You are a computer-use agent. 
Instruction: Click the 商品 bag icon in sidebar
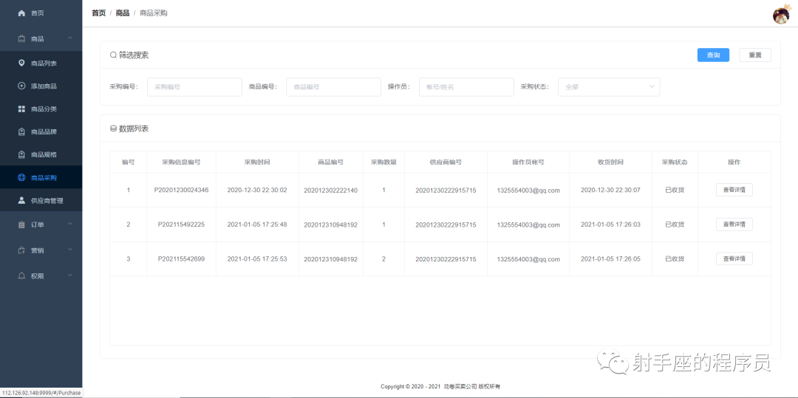[21, 38]
